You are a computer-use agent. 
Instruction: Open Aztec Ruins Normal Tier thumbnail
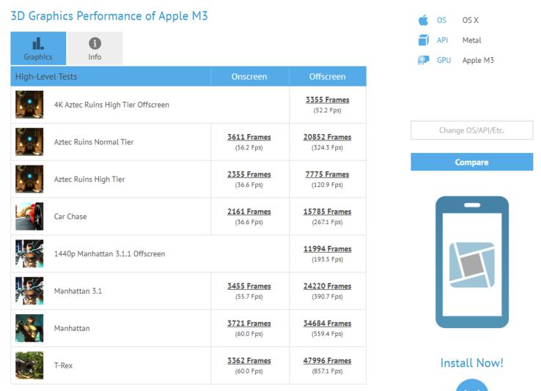point(29,142)
